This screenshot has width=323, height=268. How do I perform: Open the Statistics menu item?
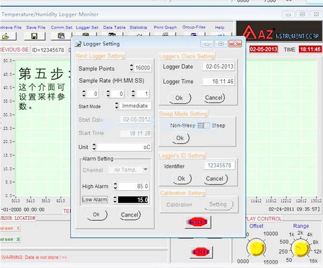point(138,28)
